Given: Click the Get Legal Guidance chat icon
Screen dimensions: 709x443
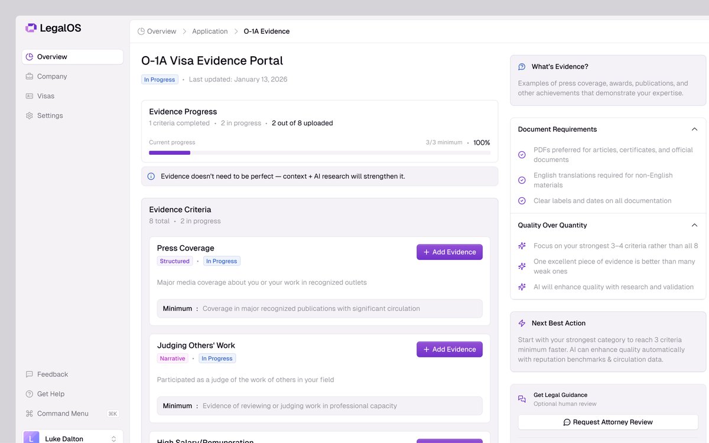Looking at the screenshot, I should (x=522, y=399).
